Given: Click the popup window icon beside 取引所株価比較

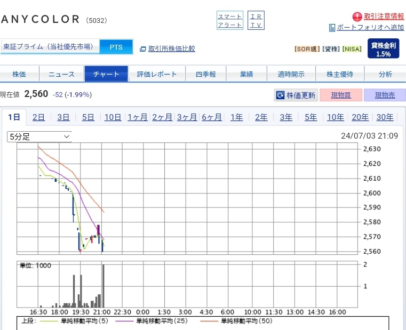Looking at the screenshot, I should point(142,49).
